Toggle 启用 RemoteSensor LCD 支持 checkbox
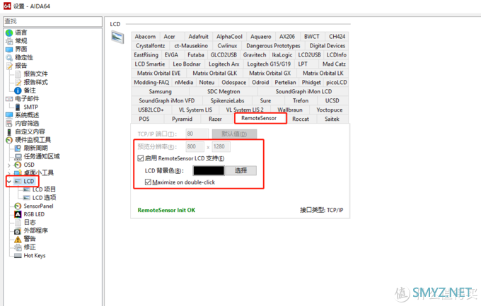 click(x=141, y=158)
